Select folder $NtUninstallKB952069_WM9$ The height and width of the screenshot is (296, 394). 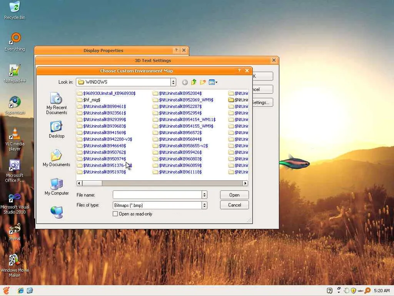tap(183, 100)
